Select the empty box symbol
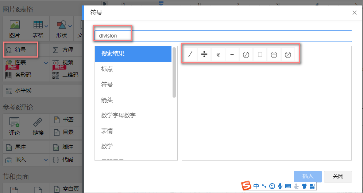363x193 pixels. (260, 55)
